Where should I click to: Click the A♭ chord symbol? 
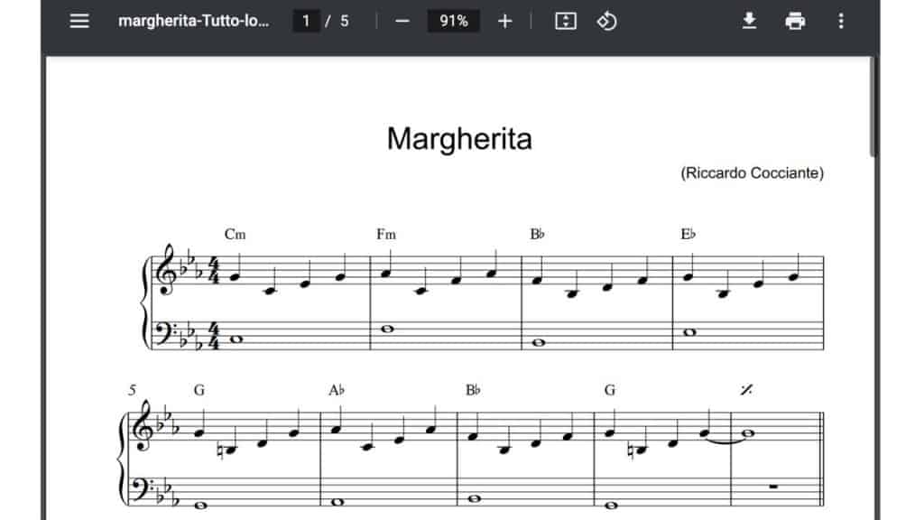337,391
